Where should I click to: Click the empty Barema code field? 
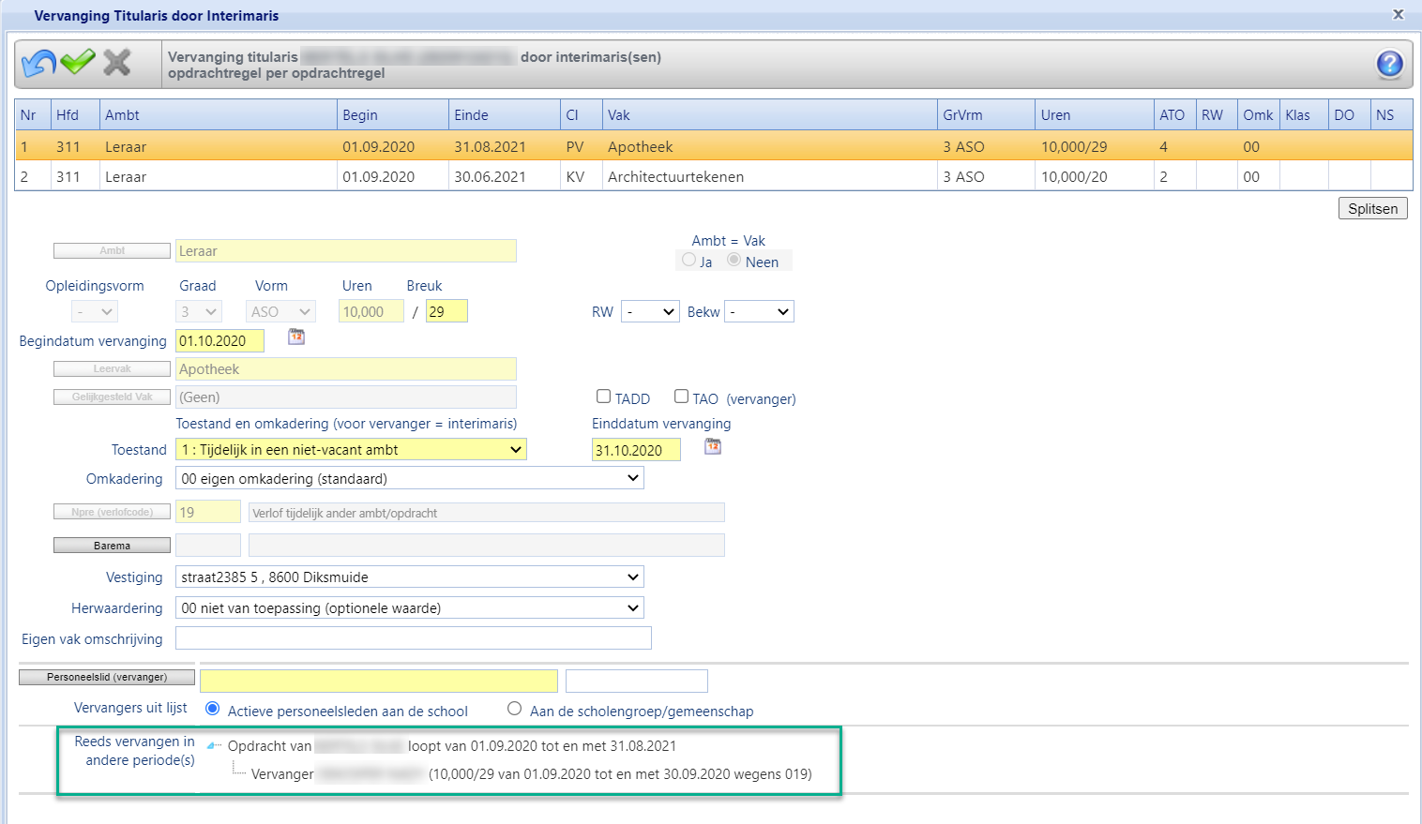click(208, 545)
